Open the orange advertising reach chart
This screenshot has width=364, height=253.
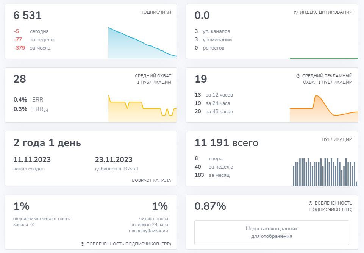coord(323,108)
